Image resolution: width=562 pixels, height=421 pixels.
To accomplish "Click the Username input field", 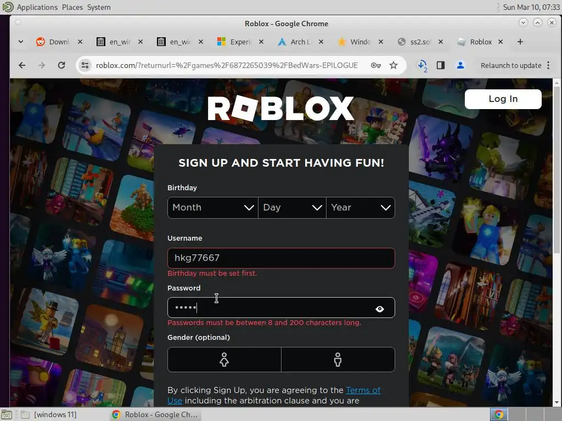I will pos(281,258).
